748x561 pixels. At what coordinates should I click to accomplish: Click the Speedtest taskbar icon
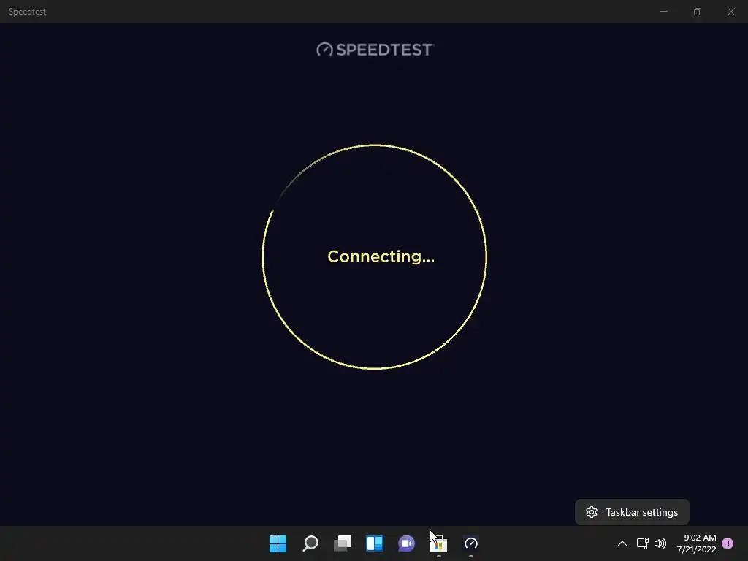pos(471,543)
